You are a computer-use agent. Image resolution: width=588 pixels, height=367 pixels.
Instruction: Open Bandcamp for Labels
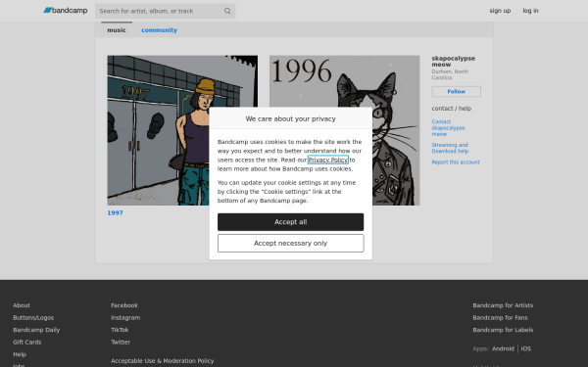503,330
